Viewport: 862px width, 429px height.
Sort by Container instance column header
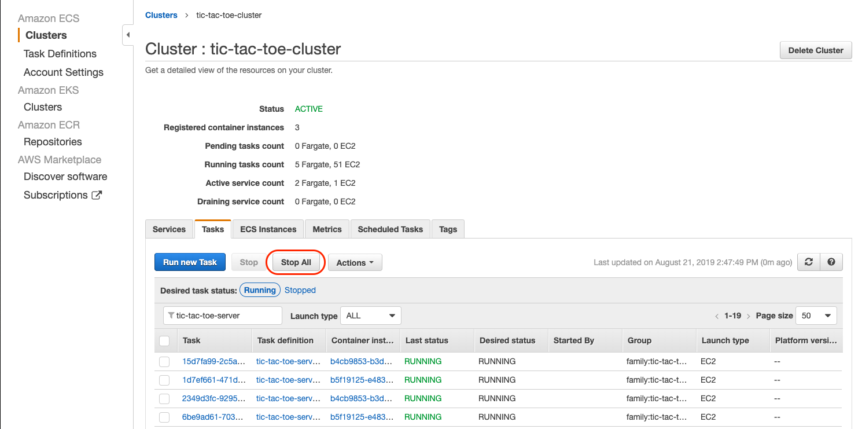(363, 340)
